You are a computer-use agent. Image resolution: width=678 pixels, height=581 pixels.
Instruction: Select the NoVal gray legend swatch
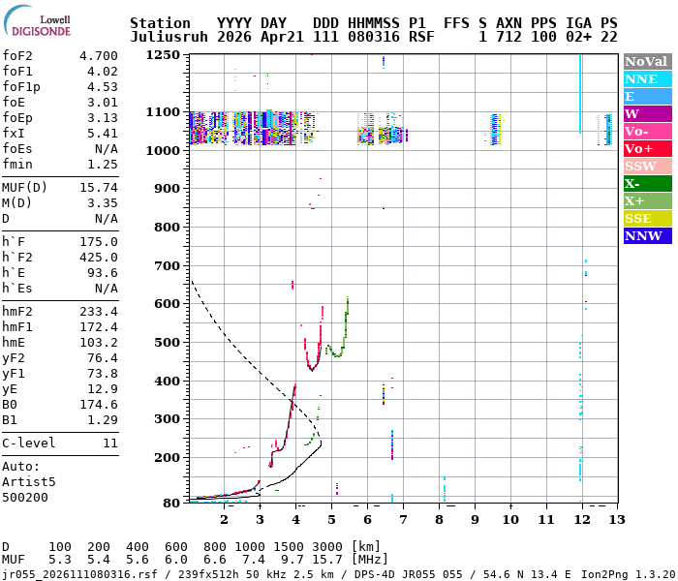pos(647,61)
